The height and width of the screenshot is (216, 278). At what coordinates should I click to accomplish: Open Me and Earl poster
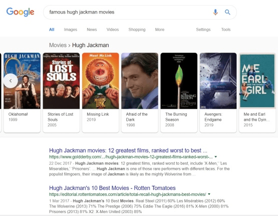pyautogui.click(x=257, y=81)
